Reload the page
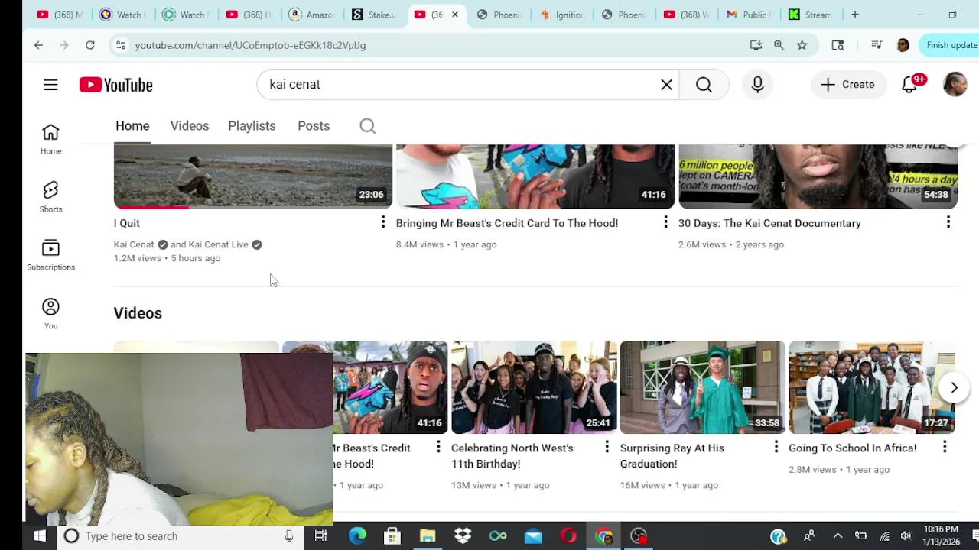 coord(89,45)
